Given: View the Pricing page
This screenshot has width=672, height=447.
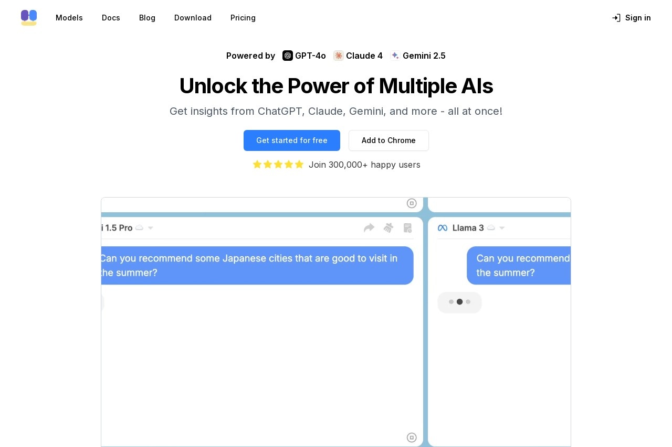Looking at the screenshot, I should click(243, 18).
